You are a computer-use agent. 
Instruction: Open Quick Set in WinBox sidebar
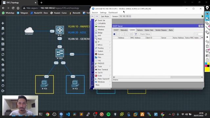tap(101, 20)
